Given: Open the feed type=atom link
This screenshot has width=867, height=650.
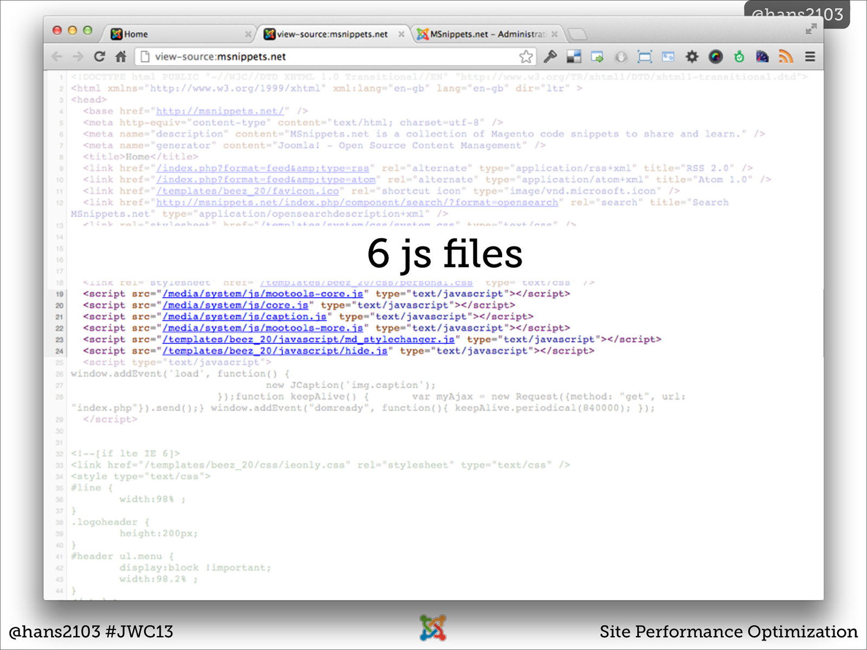Looking at the screenshot, I should [x=266, y=180].
